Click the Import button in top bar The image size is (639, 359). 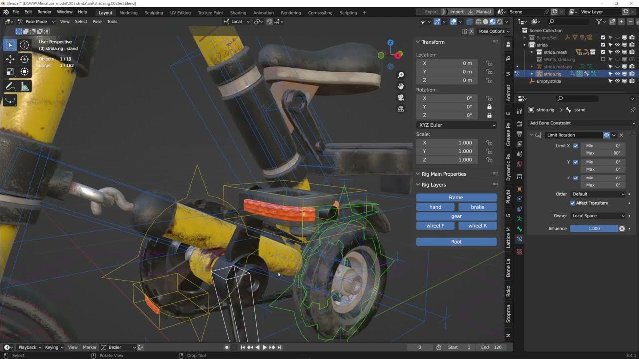pos(453,12)
